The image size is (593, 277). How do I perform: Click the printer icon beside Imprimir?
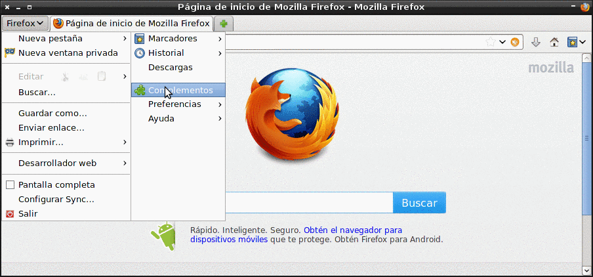click(x=10, y=142)
